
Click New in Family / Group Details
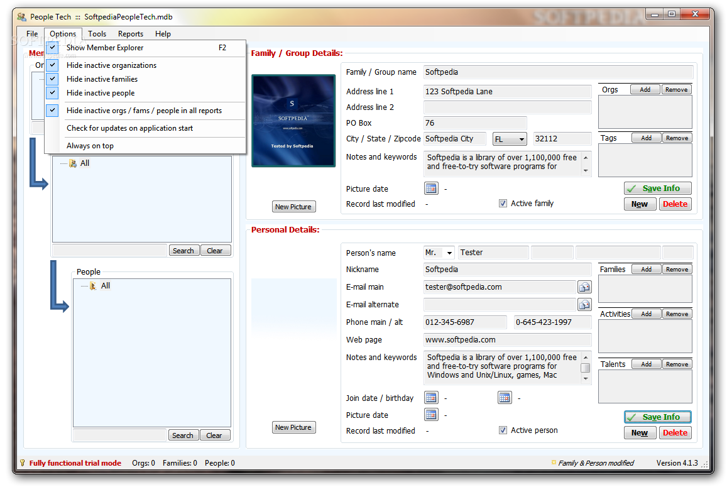pyautogui.click(x=640, y=204)
